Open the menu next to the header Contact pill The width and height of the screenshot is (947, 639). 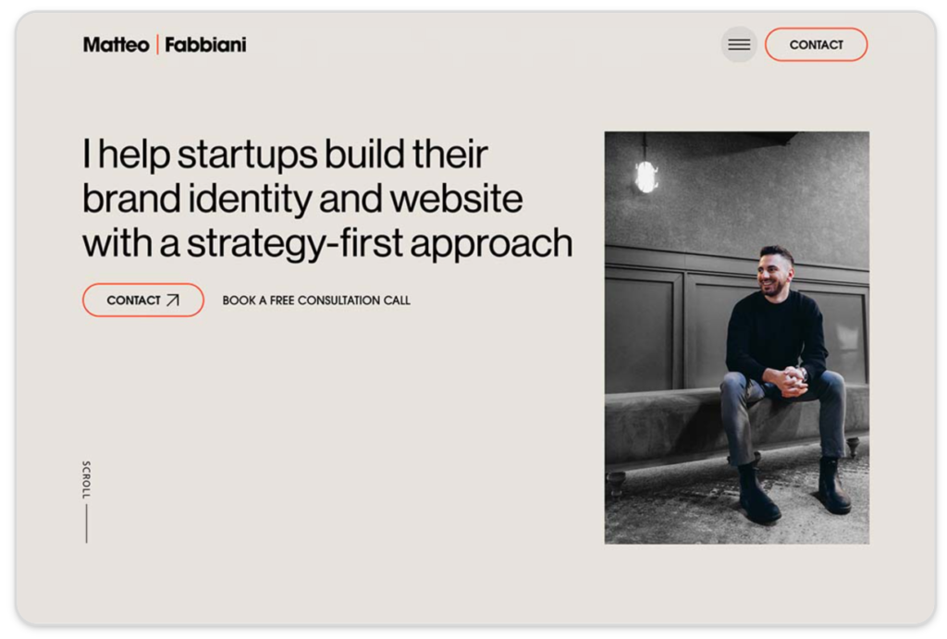pos(738,44)
